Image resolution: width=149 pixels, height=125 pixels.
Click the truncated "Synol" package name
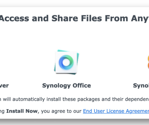point(141,85)
